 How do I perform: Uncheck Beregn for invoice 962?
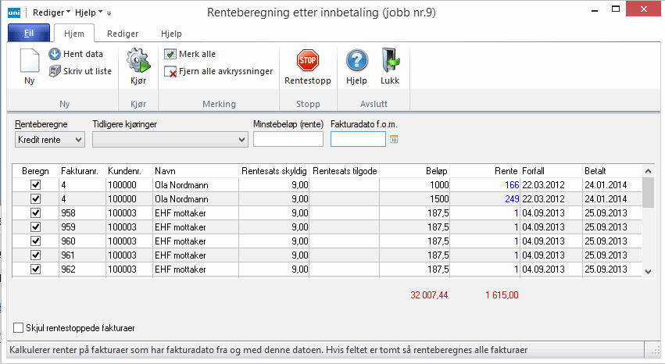coord(35,269)
